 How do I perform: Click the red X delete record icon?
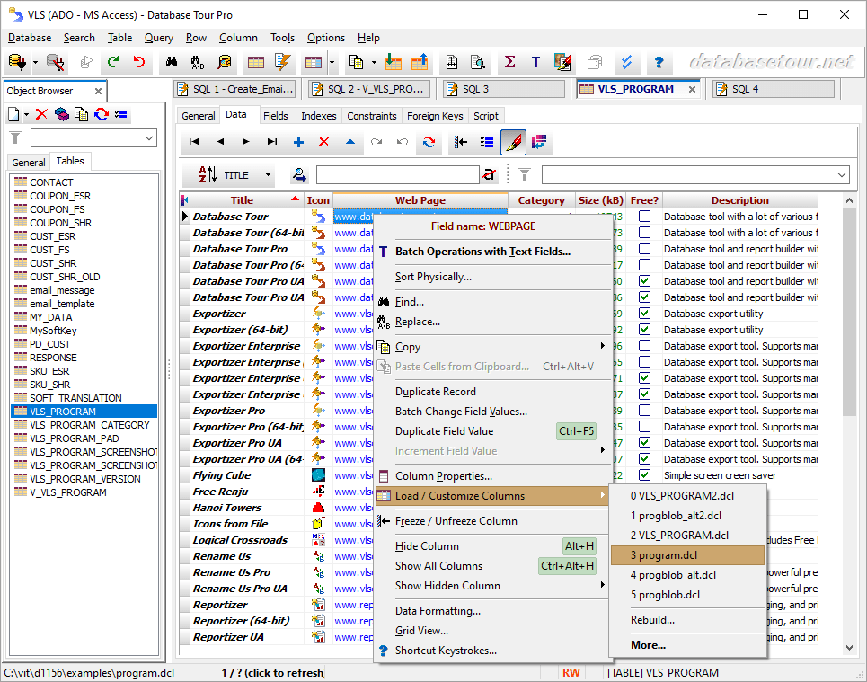[324, 142]
